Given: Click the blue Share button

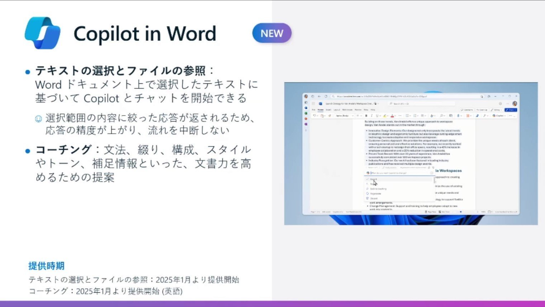Looking at the screenshot, I should click(x=511, y=110).
